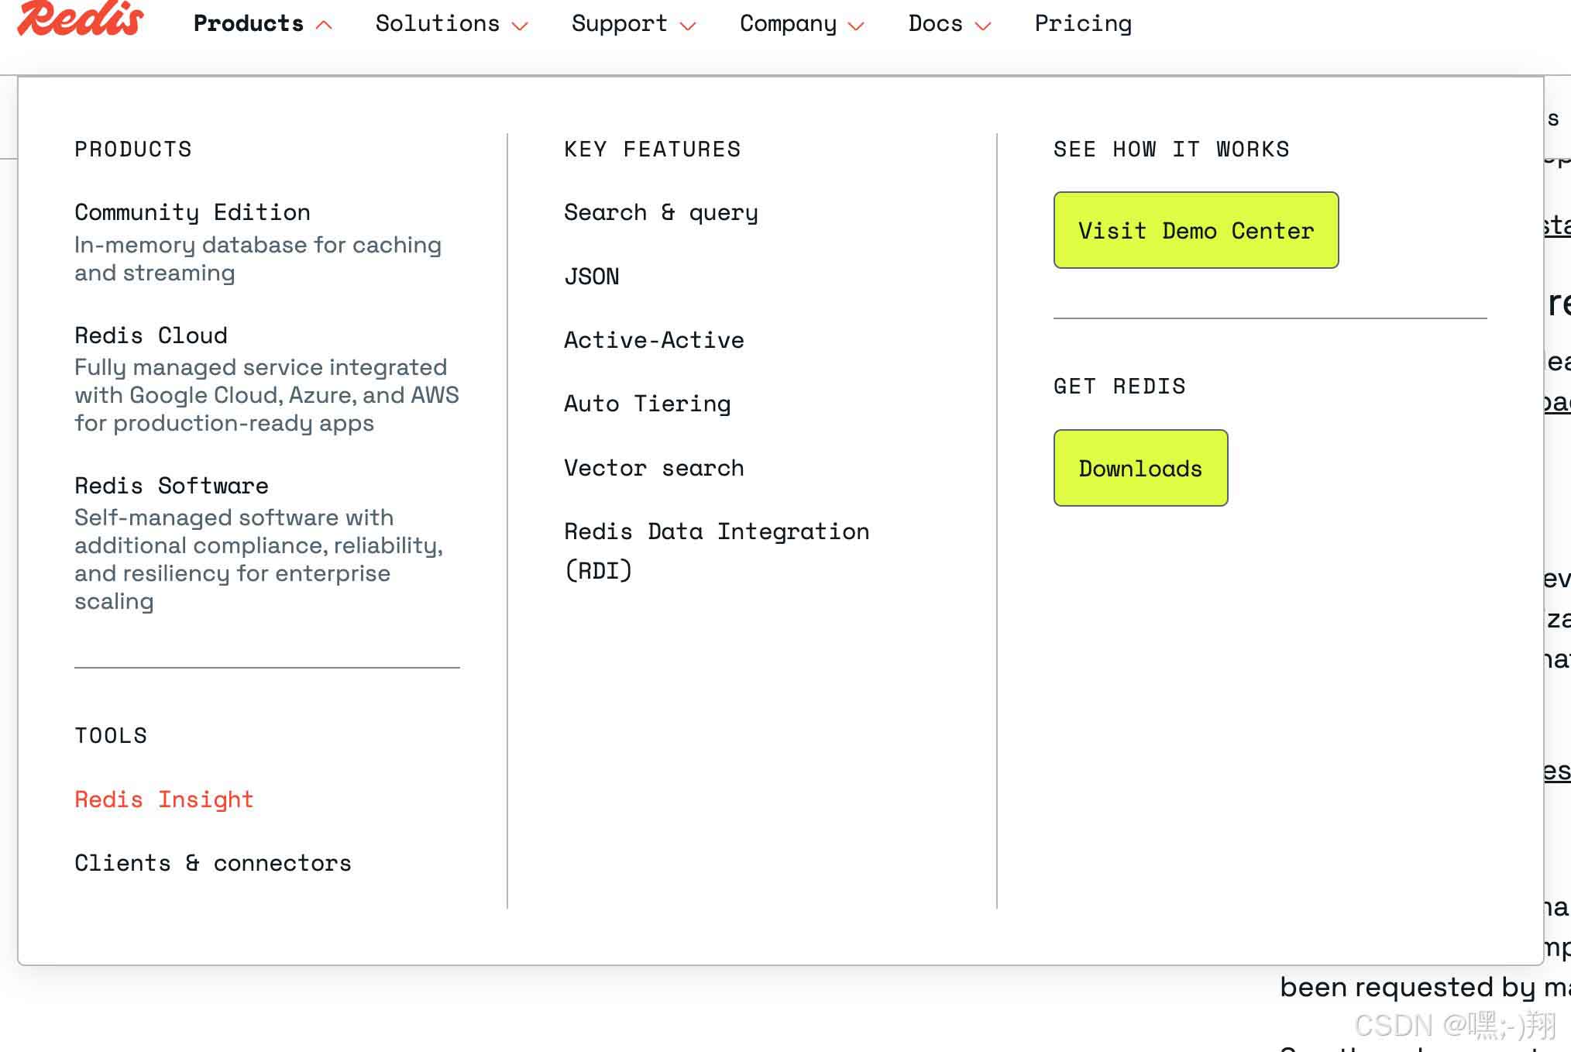Viewport: 1571px width, 1052px height.
Task: Select the Active-Active feature link
Action: click(654, 340)
